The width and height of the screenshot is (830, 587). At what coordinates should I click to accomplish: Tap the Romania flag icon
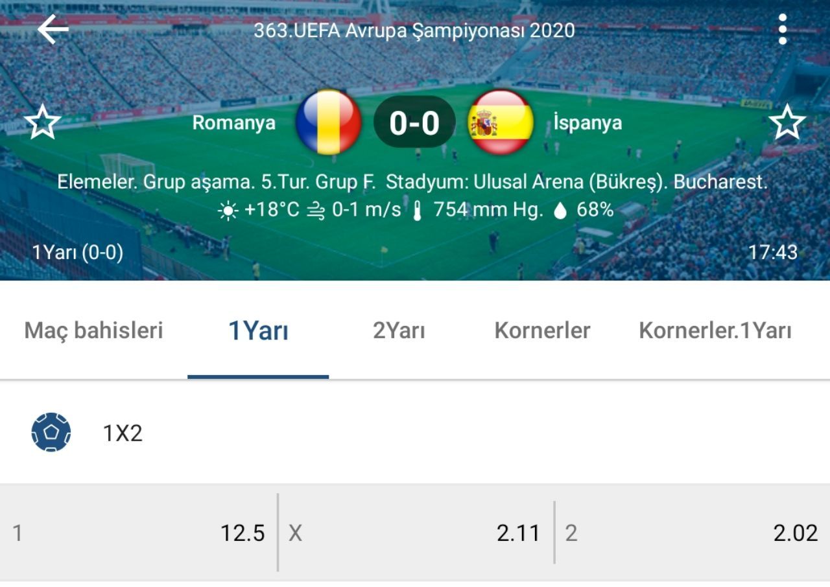(x=328, y=122)
